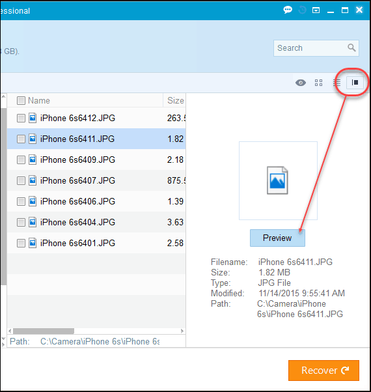Click the iPhone 6s6409.JPG file icon
Screen dimensions: 371x392
click(x=33, y=160)
